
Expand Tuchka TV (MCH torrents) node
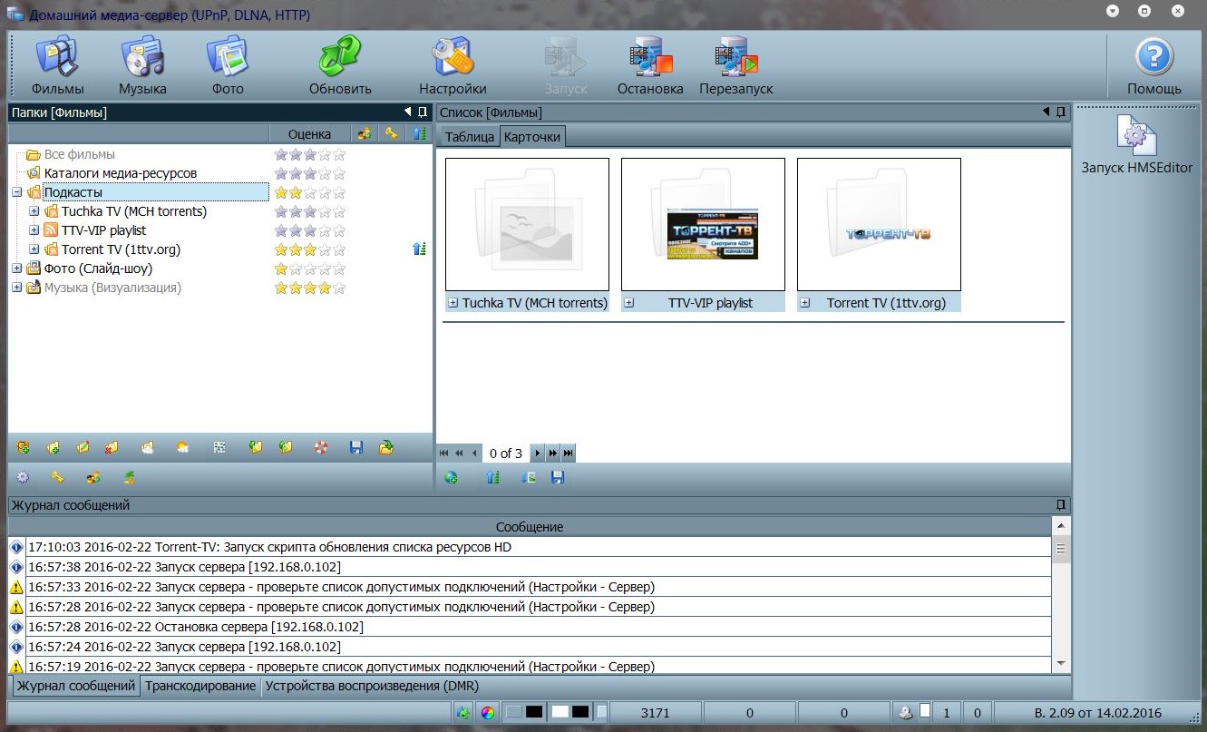coord(34,211)
